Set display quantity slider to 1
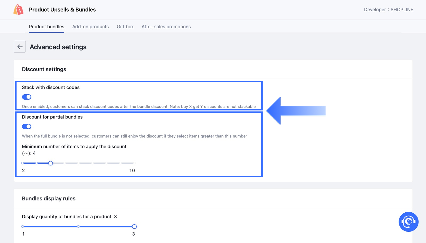 [23, 227]
